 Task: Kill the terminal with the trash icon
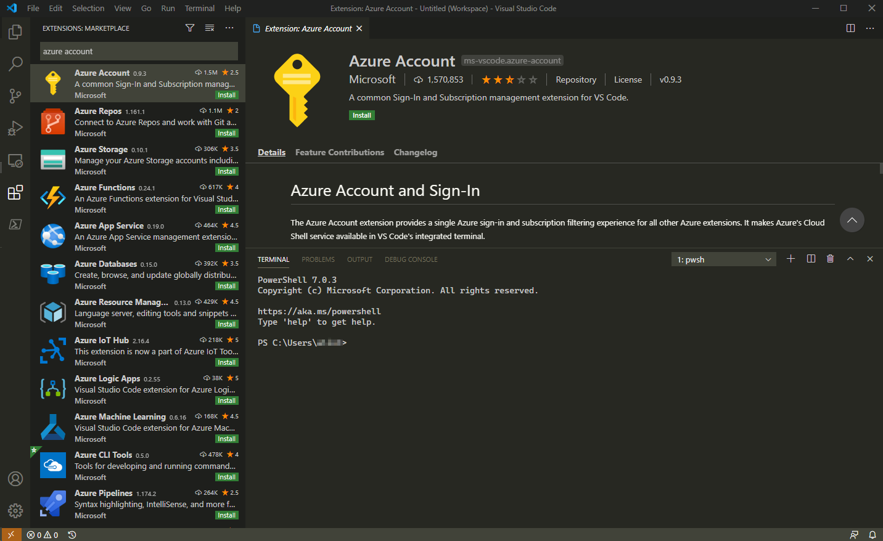tap(831, 259)
